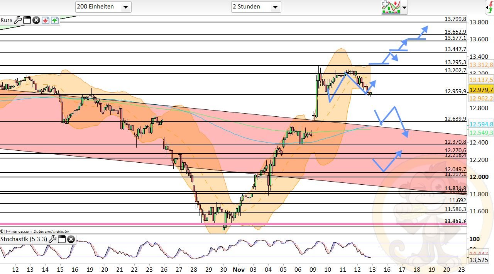The width and height of the screenshot is (494, 274).
Task: Click the red download-arrow icon beside Kurs
Action: (45, 20)
